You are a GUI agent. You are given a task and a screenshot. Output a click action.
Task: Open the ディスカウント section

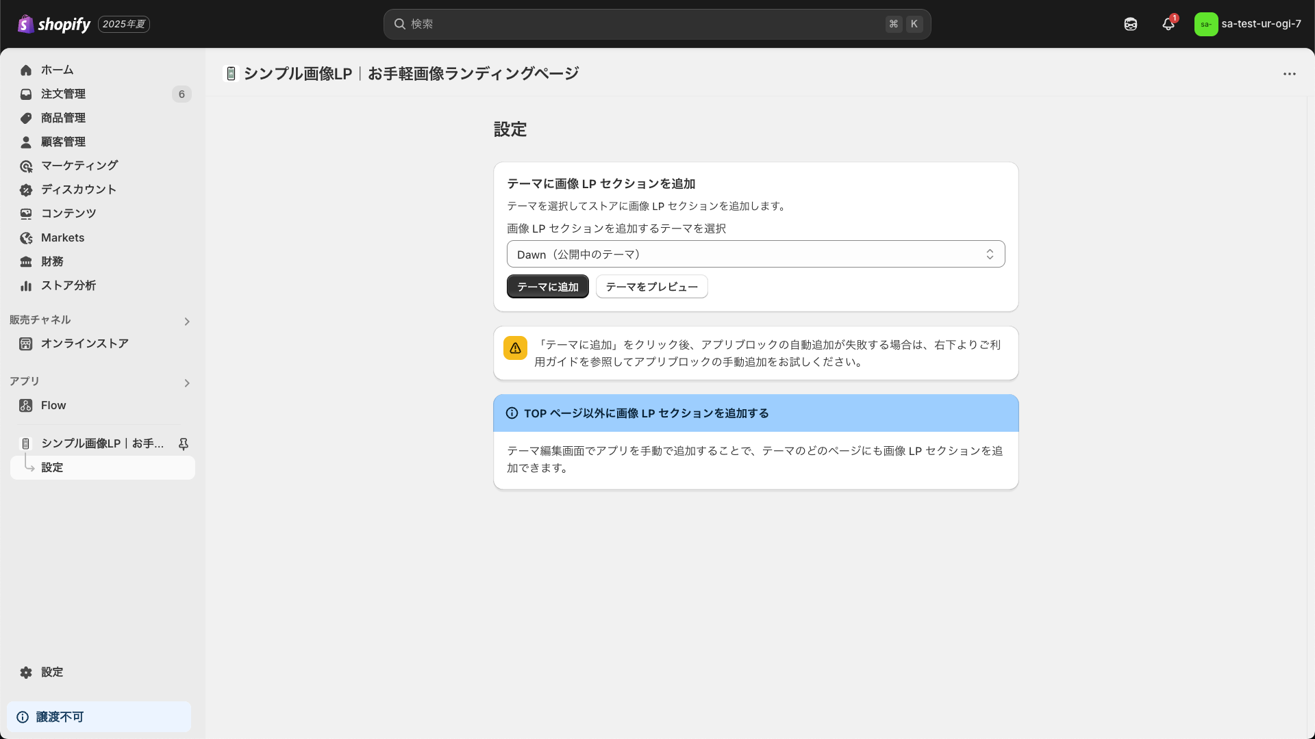coord(77,190)
